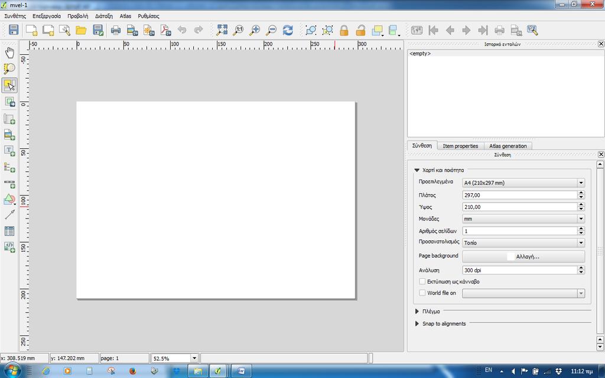This screenshot has width=605, height=378.
Task: Pick the Add scalebar tool
Action: (9, 184)
